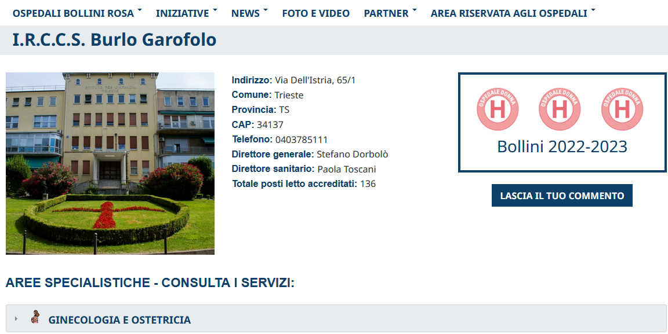Screen dimensions: 668x334
Task: Click the Aree Specialistiche heading text
Action: tap(150, 282)
